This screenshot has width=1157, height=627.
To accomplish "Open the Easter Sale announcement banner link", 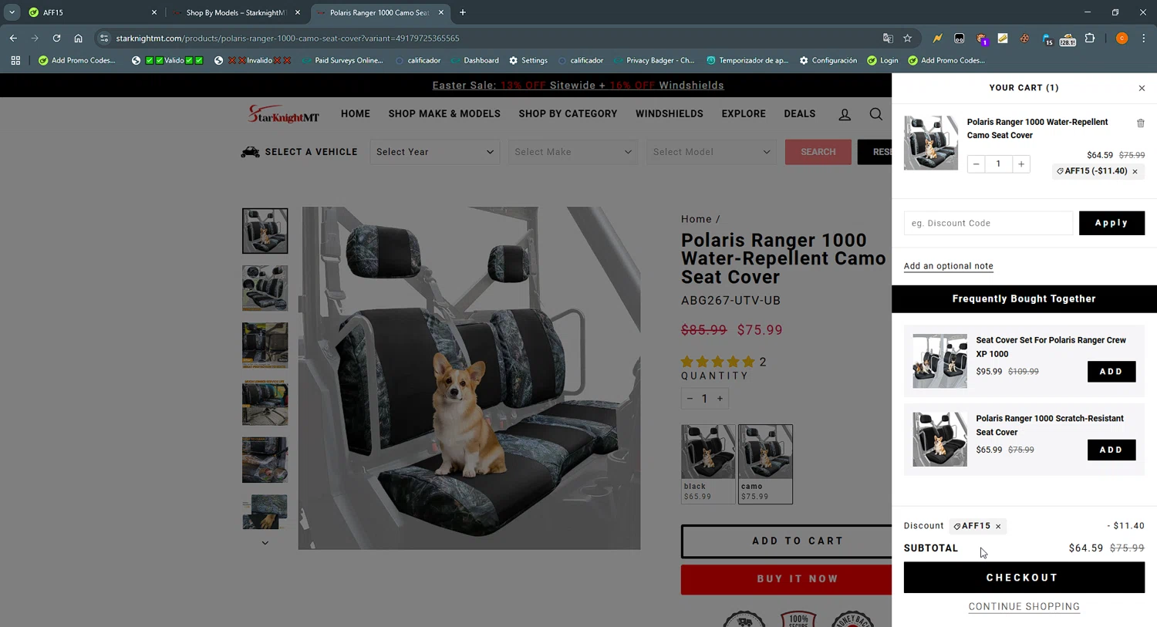I will [578, 86].
